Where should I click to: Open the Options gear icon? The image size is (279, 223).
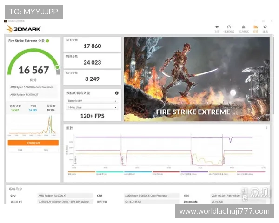point(266,28)
